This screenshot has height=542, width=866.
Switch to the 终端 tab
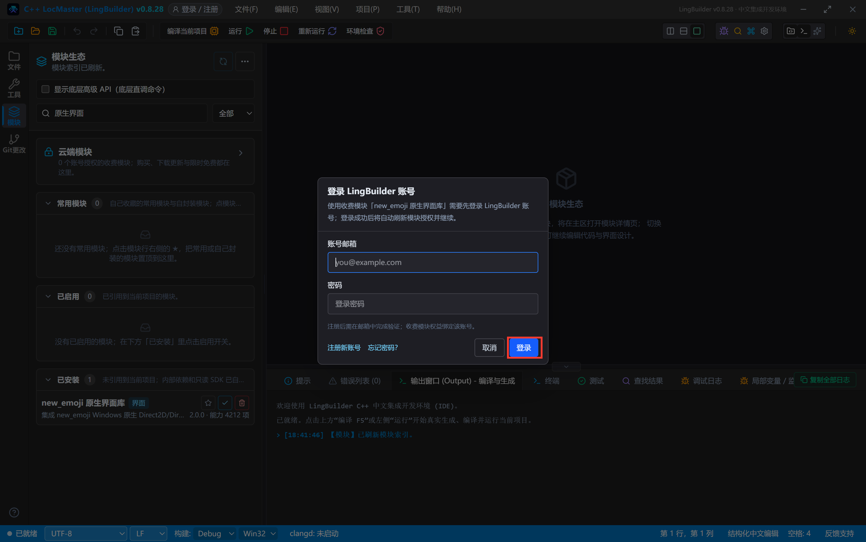tap(546, 381)
